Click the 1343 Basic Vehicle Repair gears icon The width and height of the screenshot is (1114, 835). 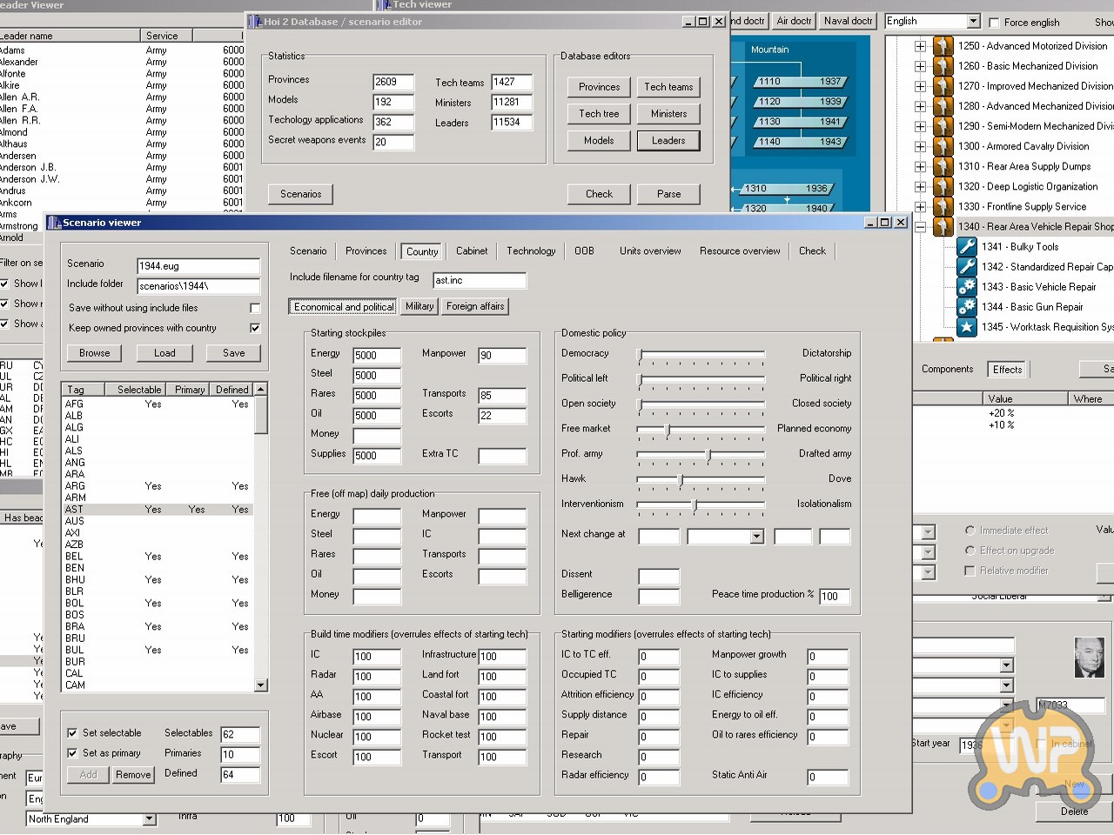tap(966, 287)
